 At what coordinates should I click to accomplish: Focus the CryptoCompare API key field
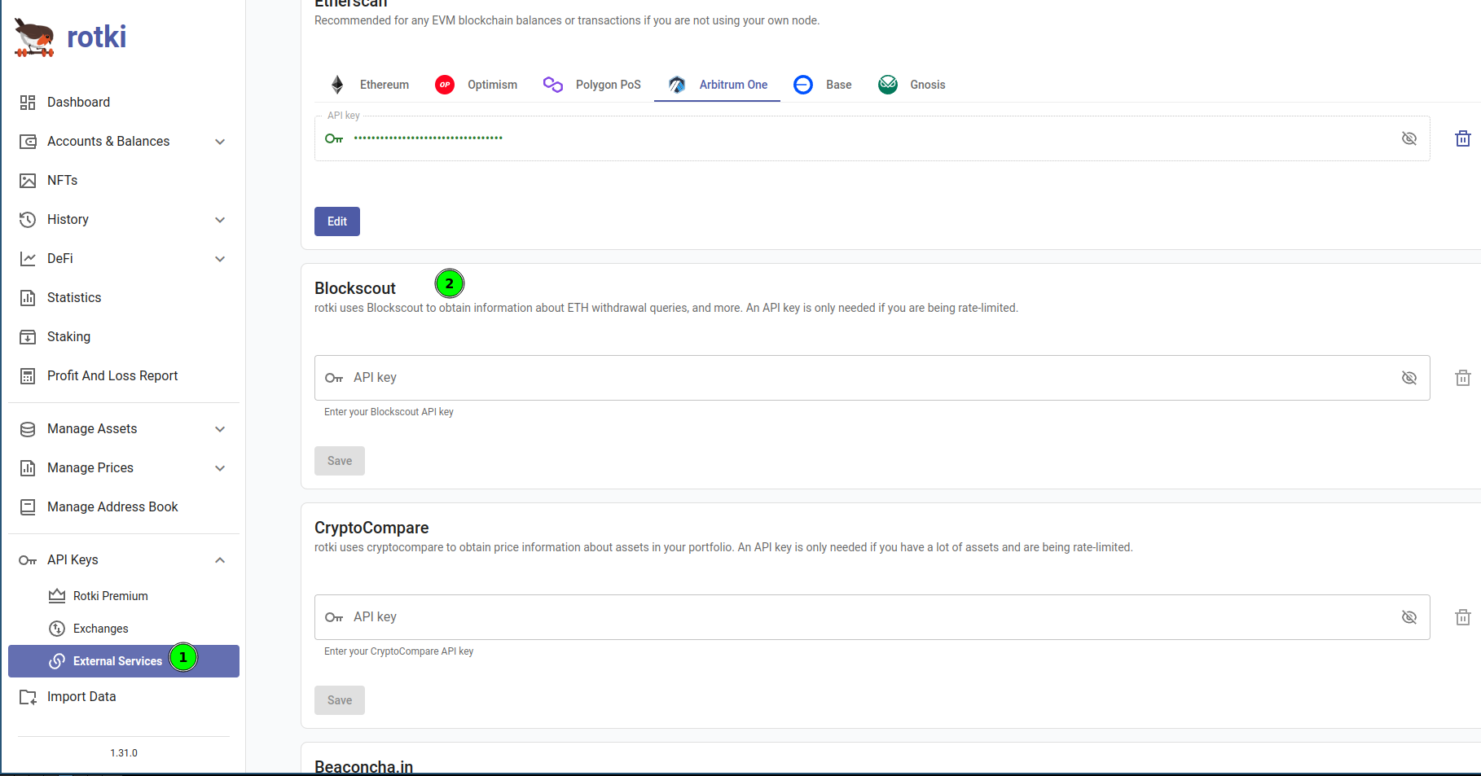tap(872, 617)
